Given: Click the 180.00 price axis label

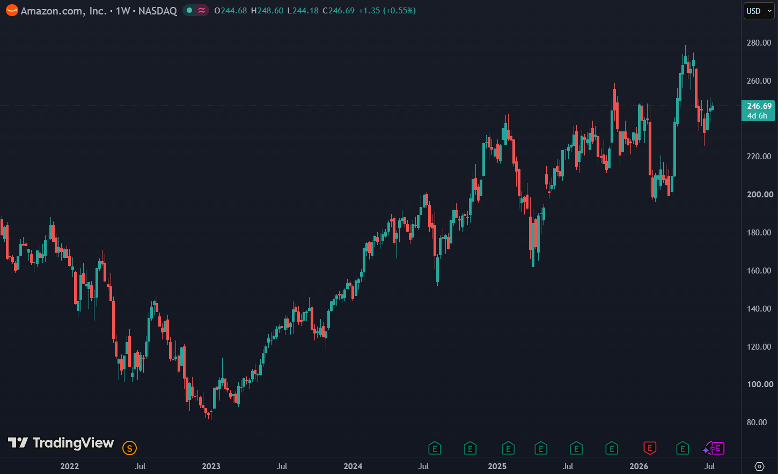Looking at the screenshot, I should point(759,233).
